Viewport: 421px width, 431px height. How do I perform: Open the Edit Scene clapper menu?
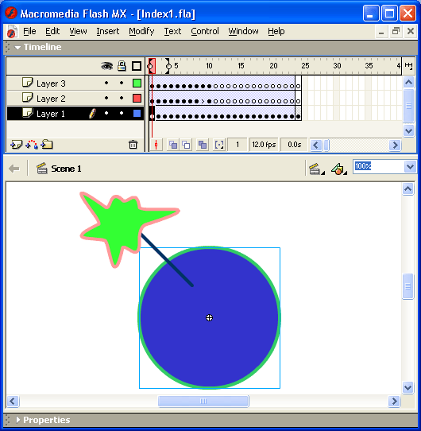[317, 169]
